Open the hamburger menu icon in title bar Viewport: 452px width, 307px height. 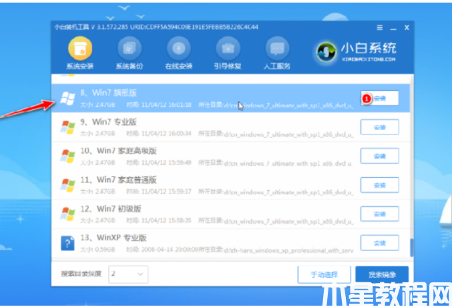(x=380, y=27)
